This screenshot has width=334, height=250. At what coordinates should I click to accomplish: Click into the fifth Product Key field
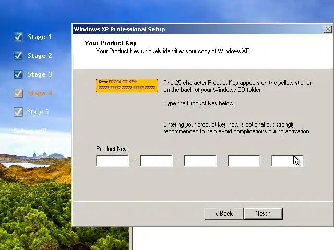pos(288,160)
